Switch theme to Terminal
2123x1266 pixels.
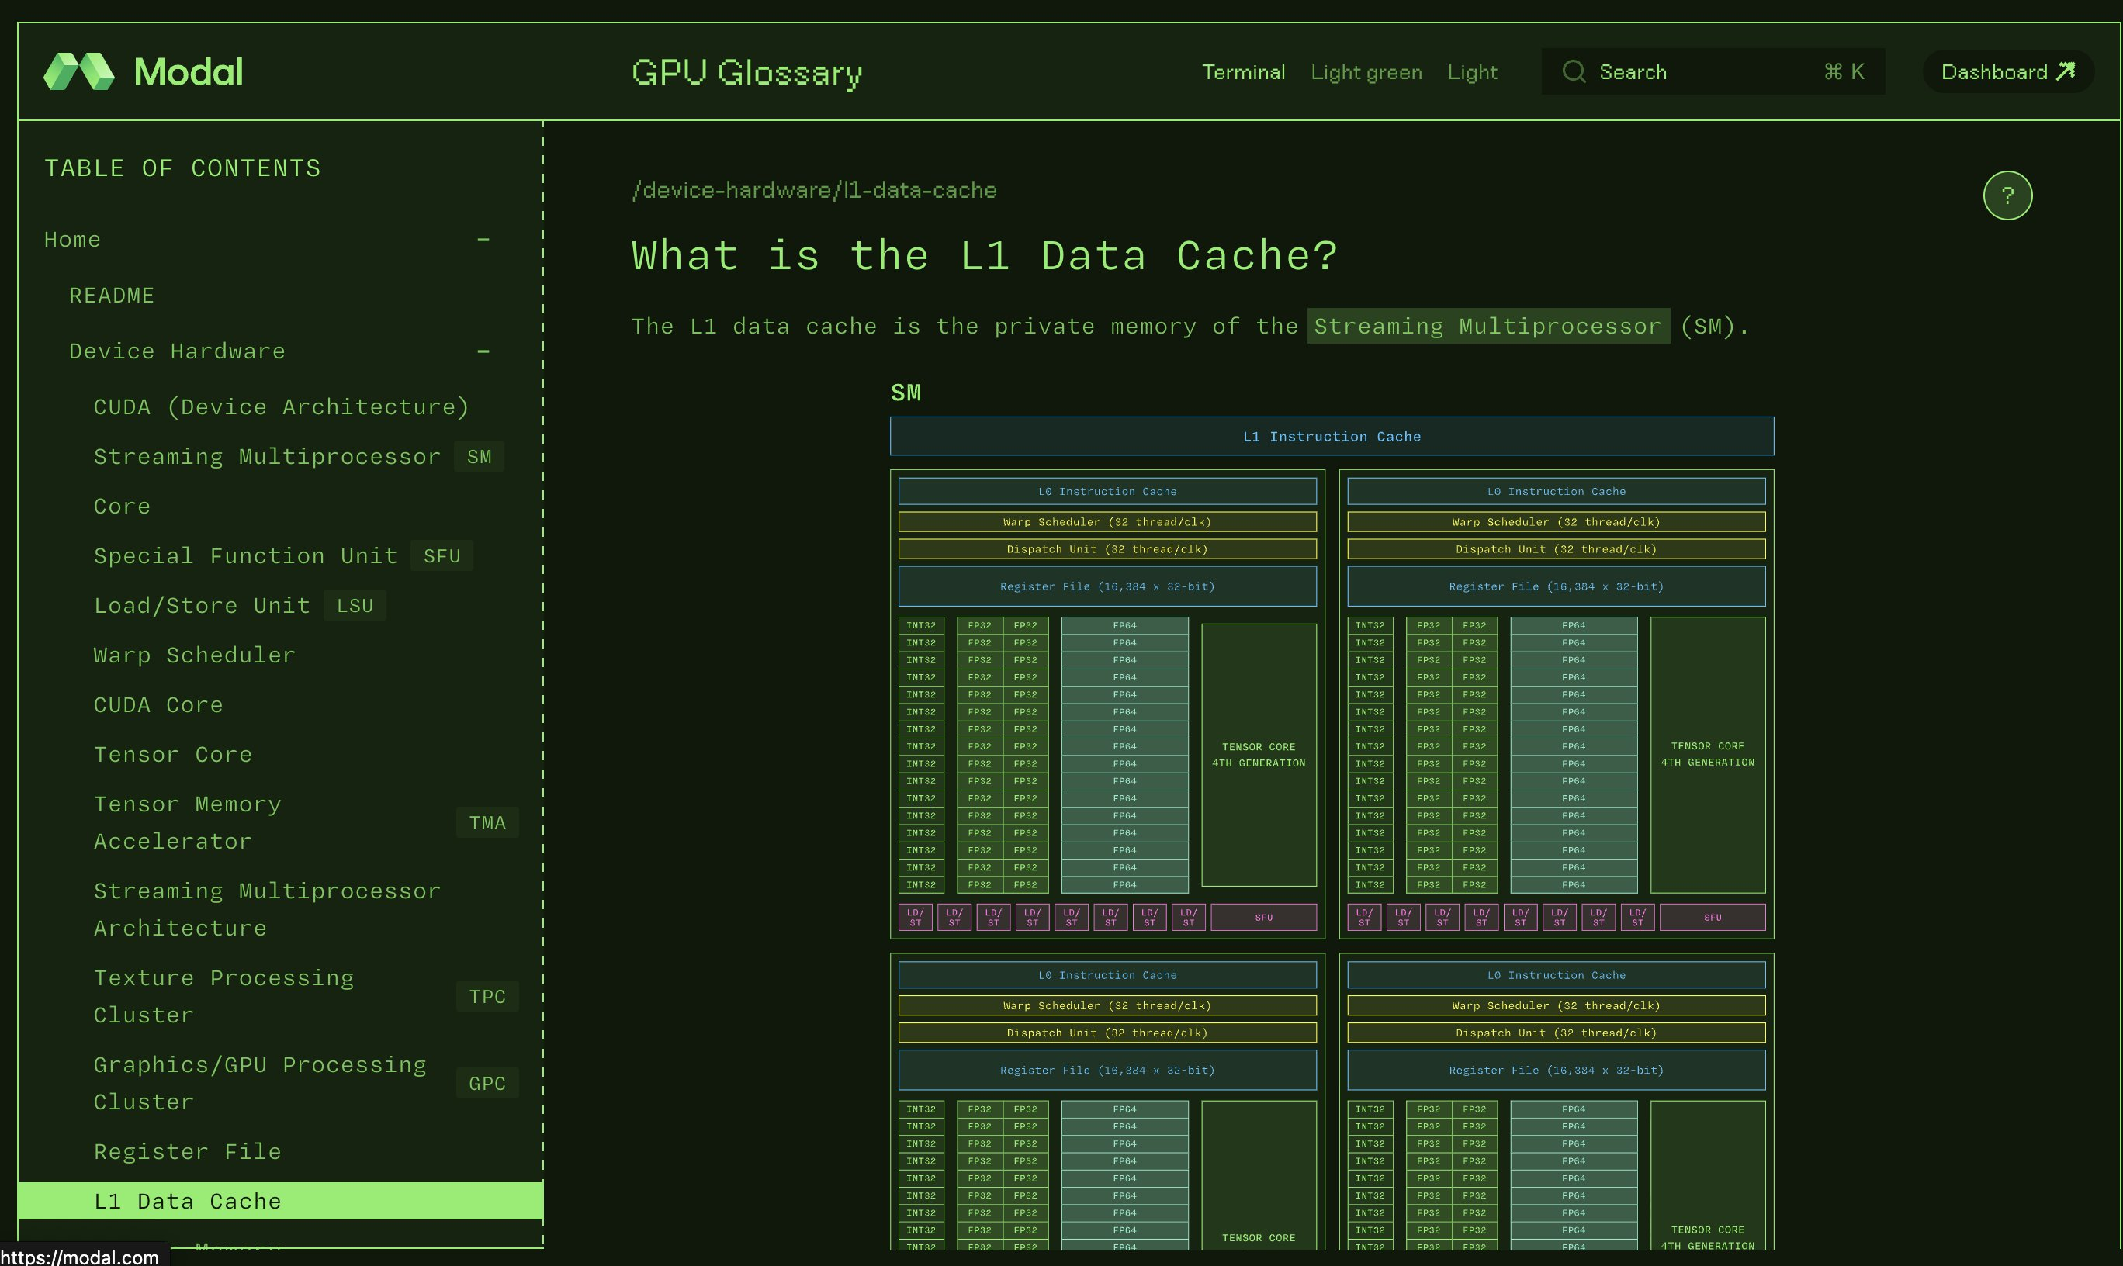[1243, 71]
